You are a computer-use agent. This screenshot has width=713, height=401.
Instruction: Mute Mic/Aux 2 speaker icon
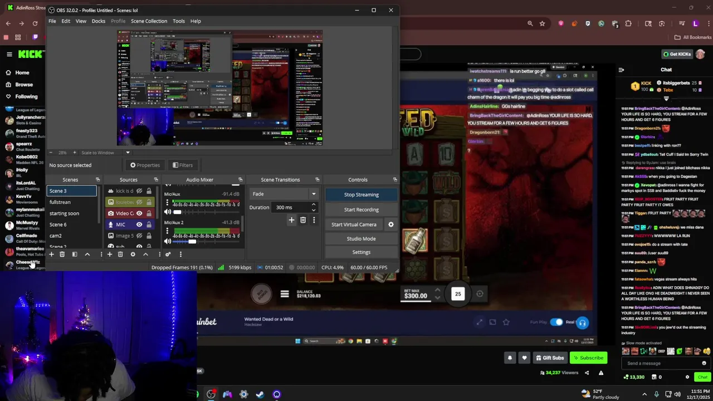[x=168, y=241]
